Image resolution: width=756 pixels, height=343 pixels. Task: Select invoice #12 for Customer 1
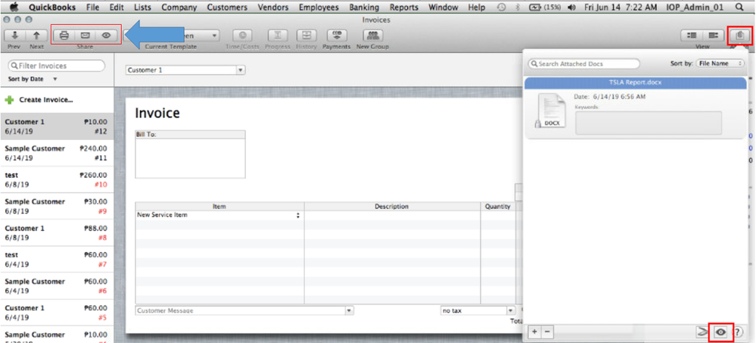pyautogui.click(x=57, y=126)
